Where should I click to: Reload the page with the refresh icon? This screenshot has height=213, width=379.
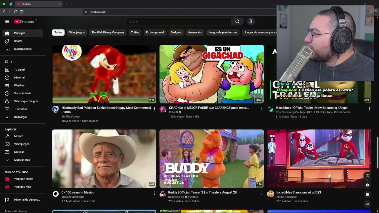coord(16,12)
